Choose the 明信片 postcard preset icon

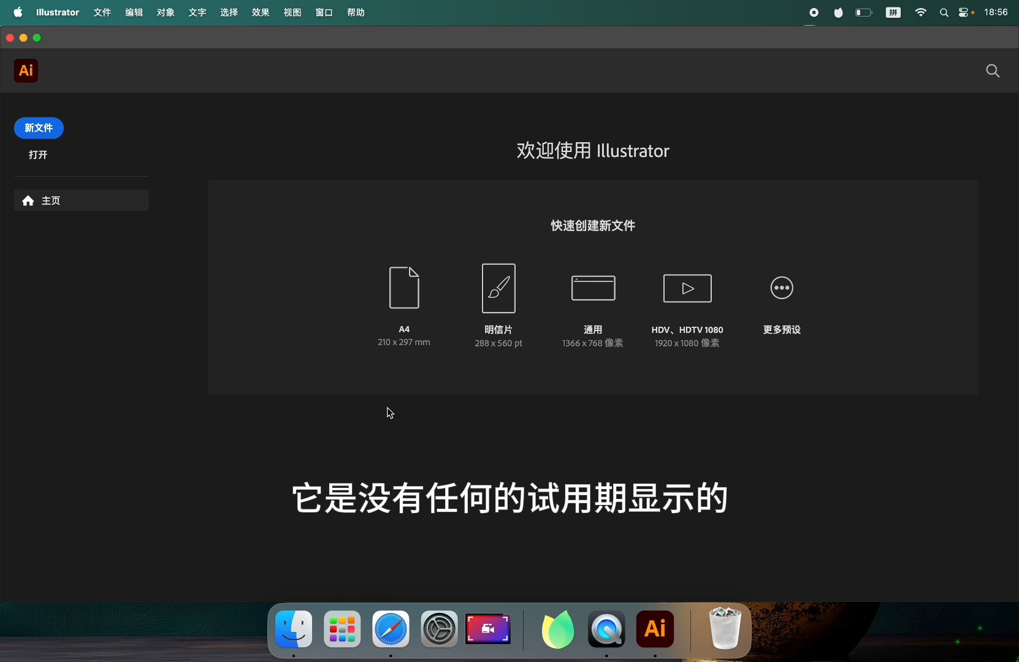pyautogui.click(x=498, y=288)
